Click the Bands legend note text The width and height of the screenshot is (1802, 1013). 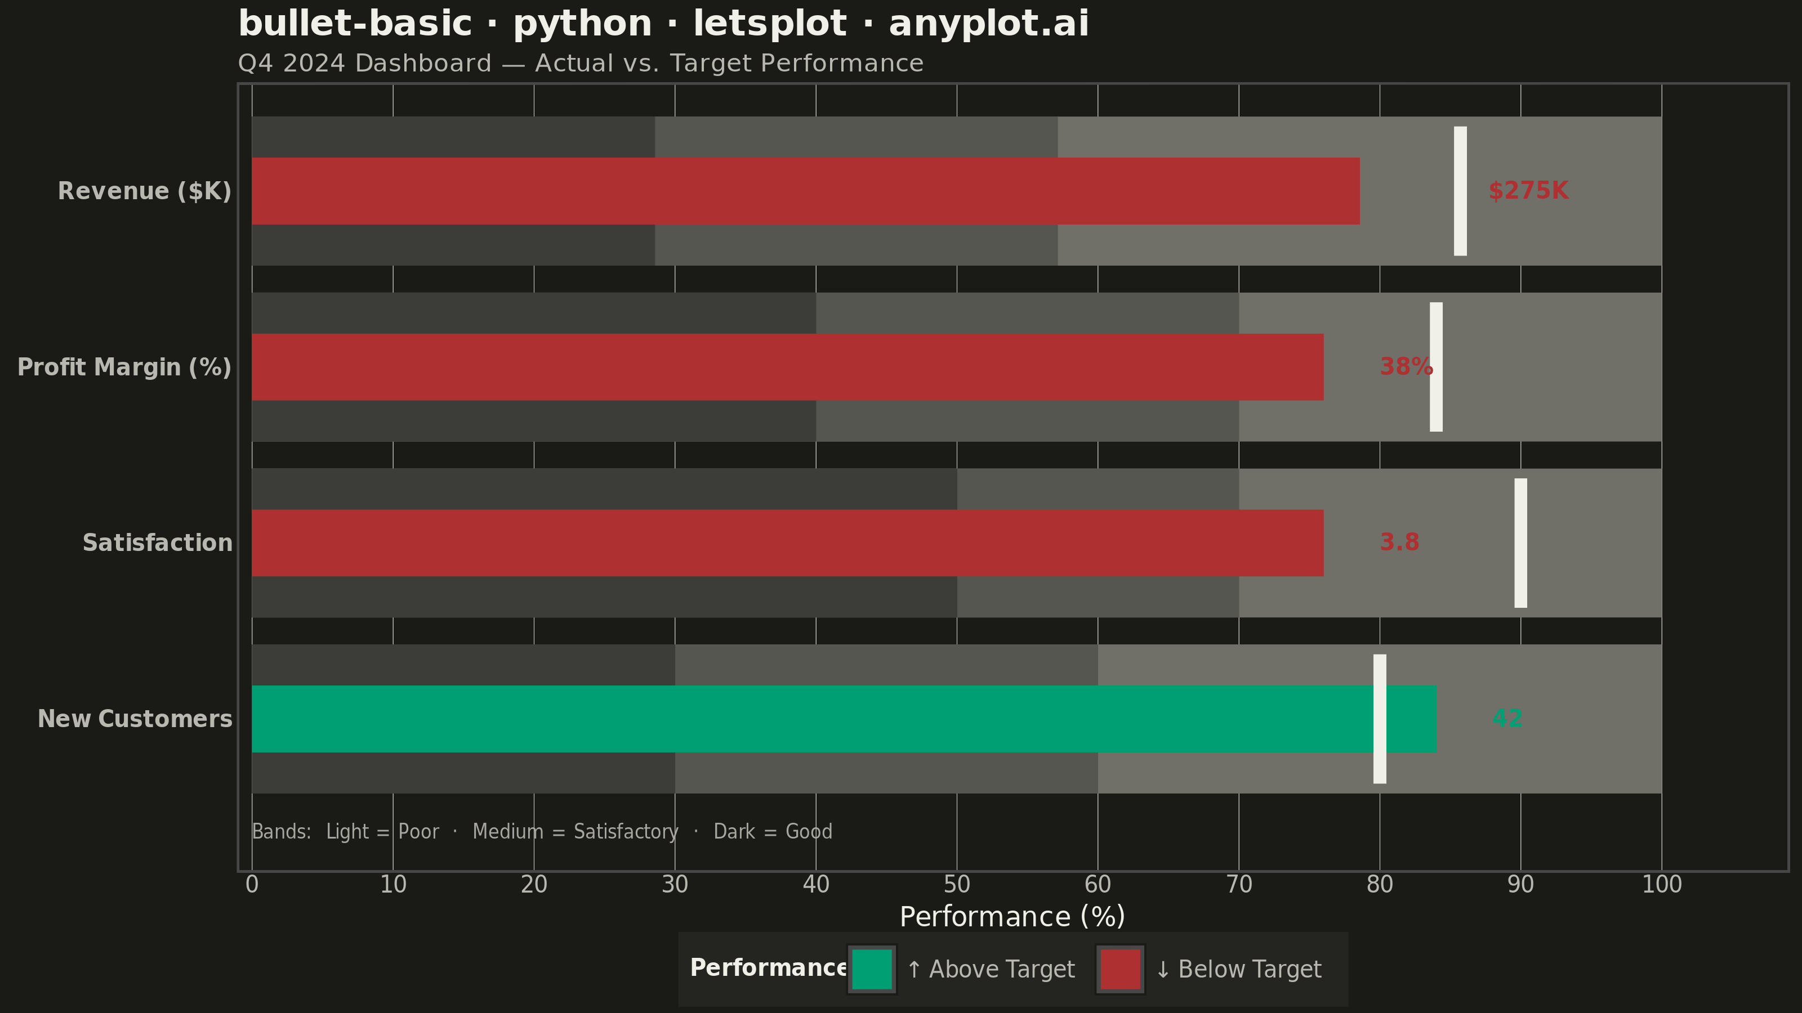point(542,832)
